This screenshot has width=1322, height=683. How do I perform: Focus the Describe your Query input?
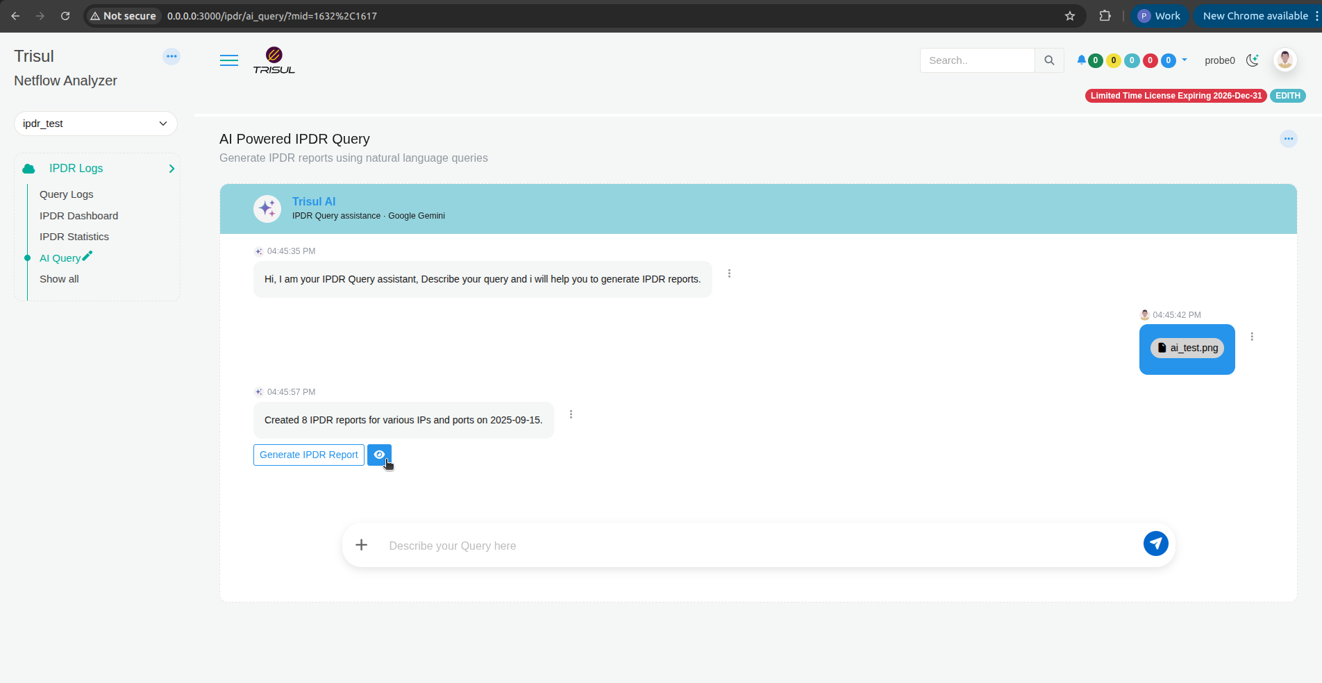coord(760,546)
